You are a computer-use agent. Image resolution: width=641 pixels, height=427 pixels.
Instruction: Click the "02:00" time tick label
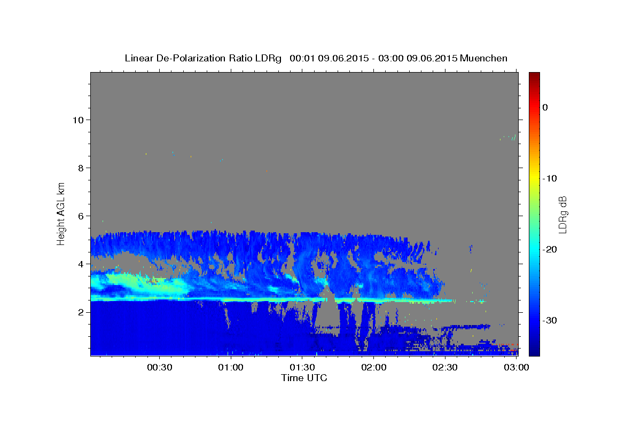pyautogui.click(x=373, y=367)
